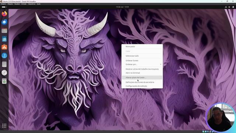Open the optical disc icon in dock

(x=4, y=73)
